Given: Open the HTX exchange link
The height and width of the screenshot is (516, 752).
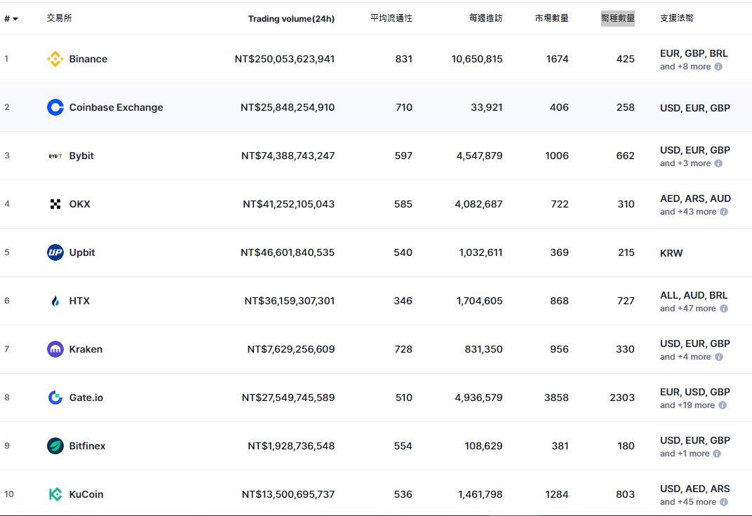Looking at the screenshot, I should click(79, 301).
